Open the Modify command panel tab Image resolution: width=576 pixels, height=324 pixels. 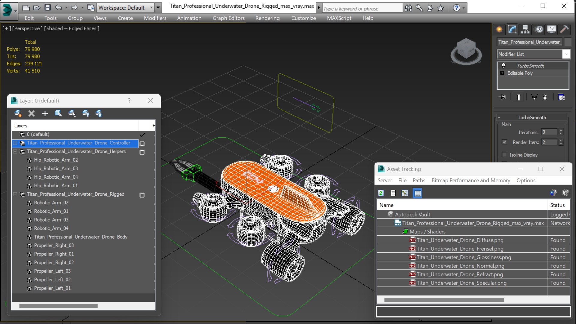[x=512, y=29]
